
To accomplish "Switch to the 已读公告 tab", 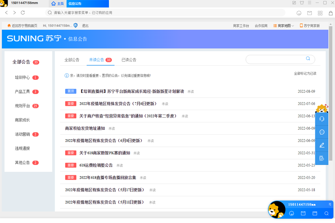I will [129, 60].
